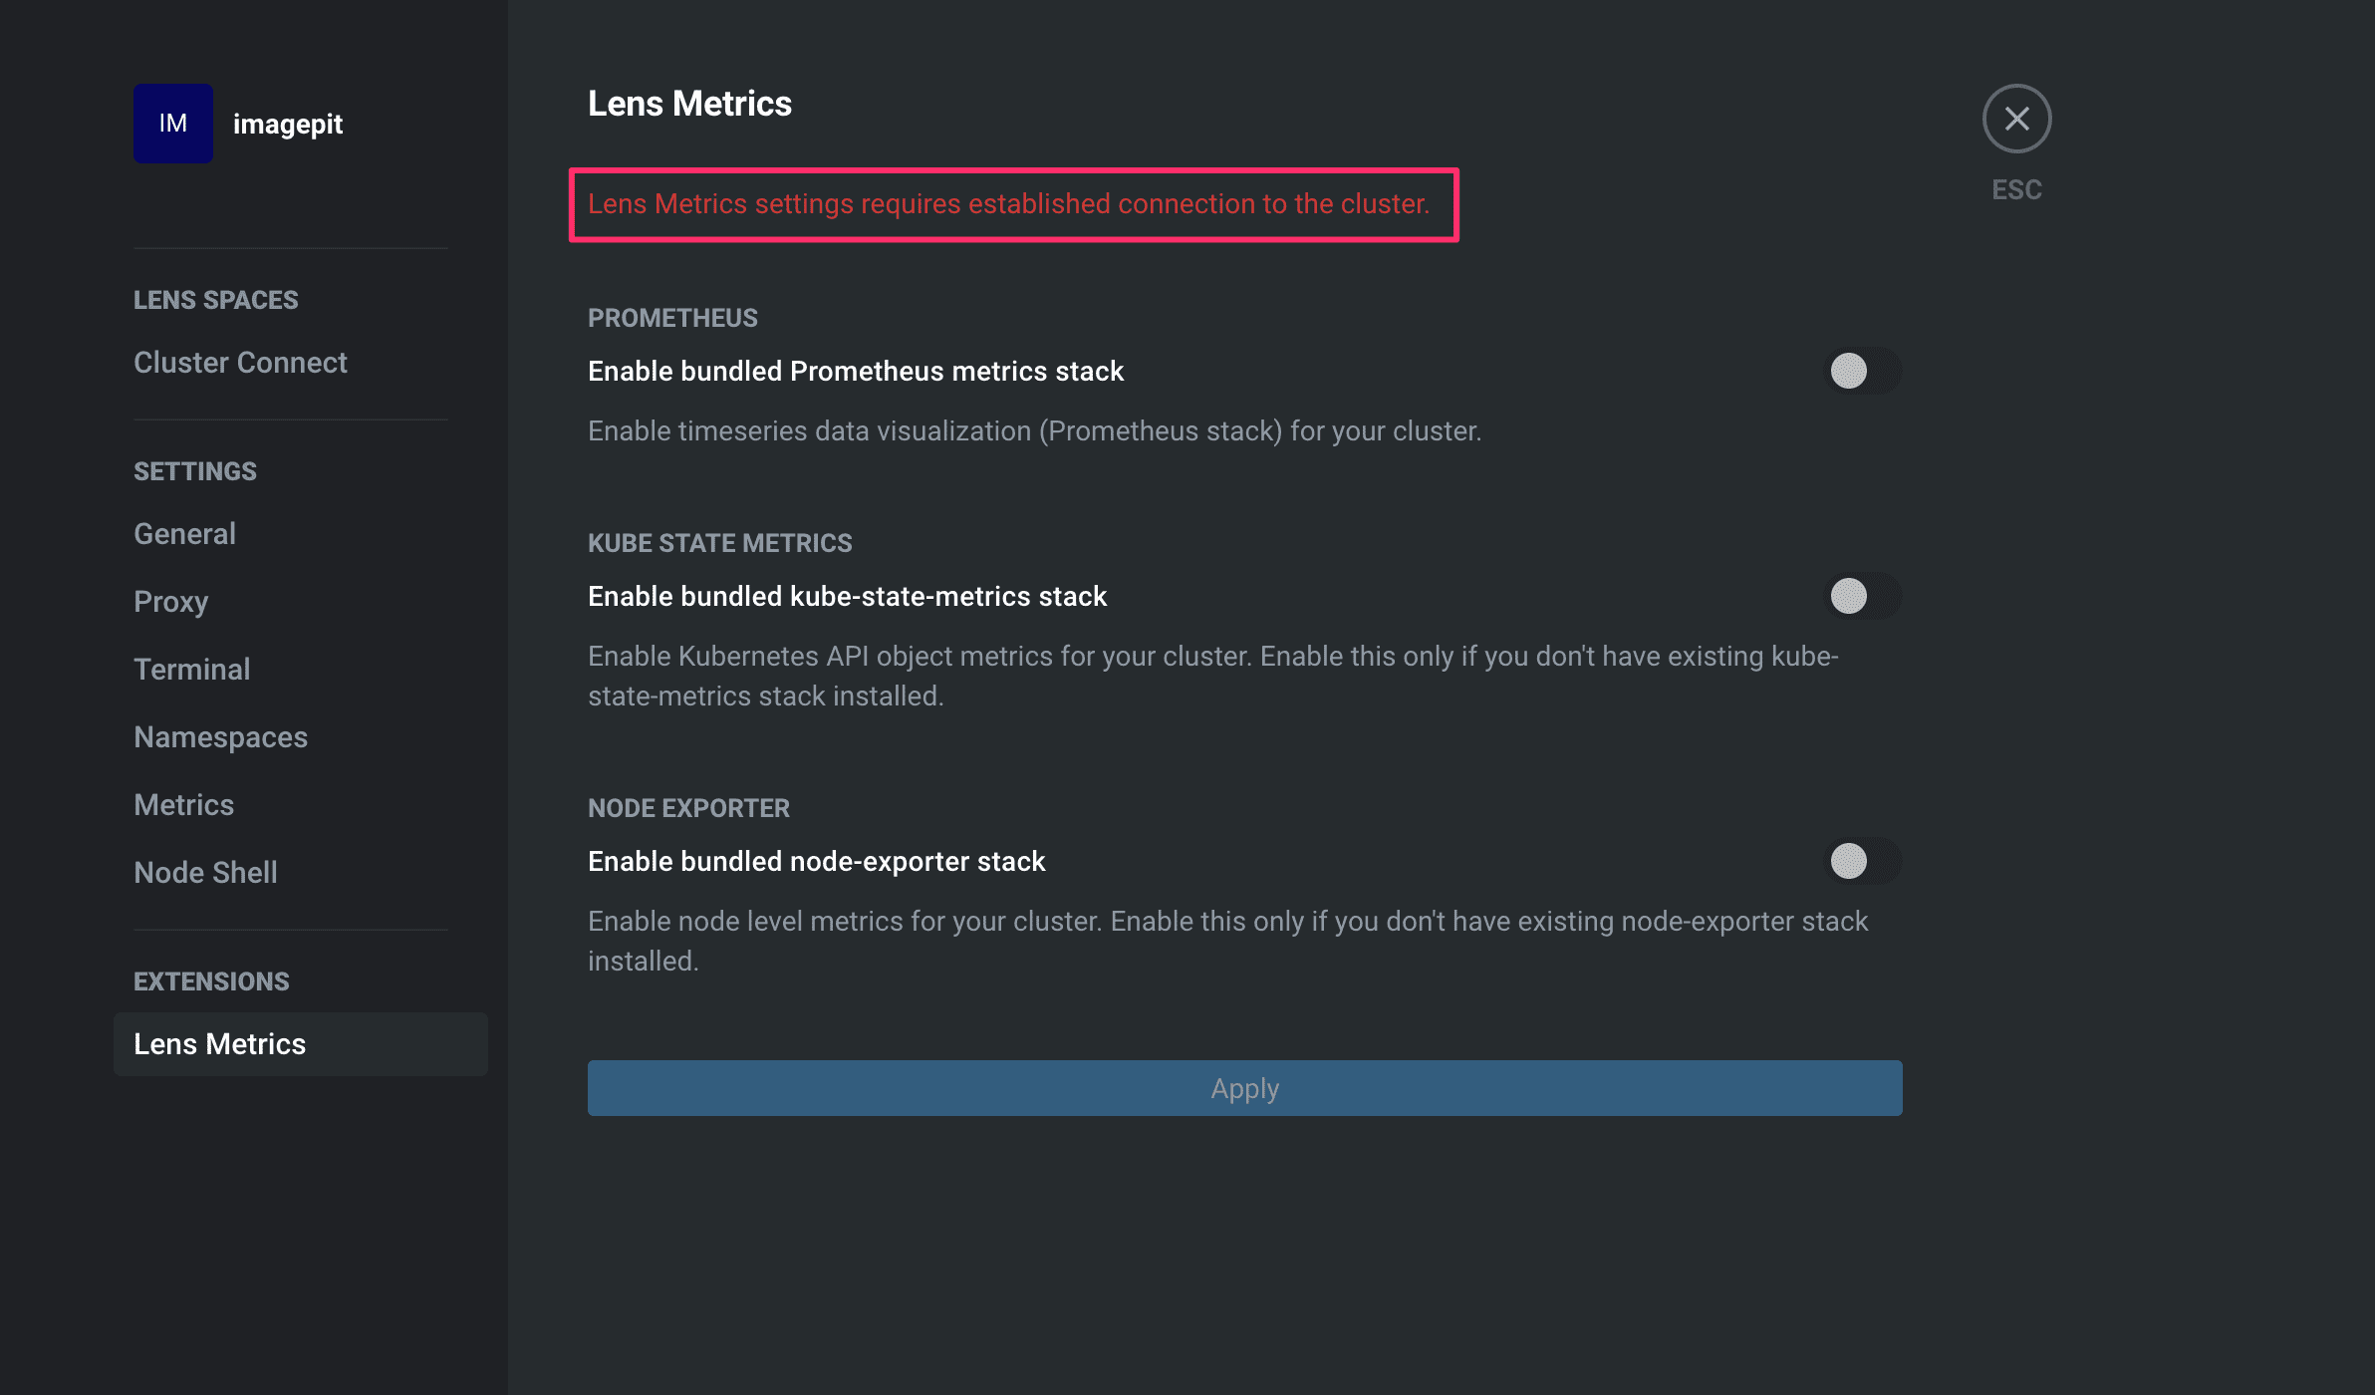Turn on bundled node-exporter stack switch
Viewport: 2375px width, 1395px height.
[x=1861, y=861]
